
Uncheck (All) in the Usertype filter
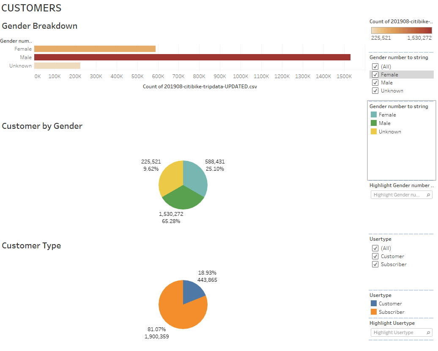(375, 248)
